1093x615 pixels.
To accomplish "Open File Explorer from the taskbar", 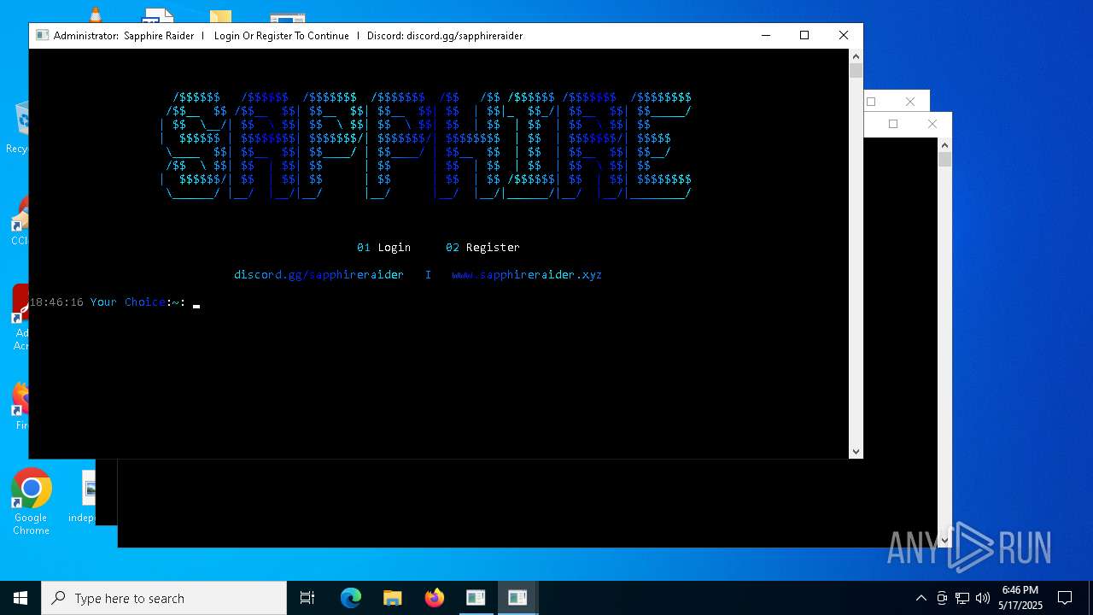I will click(393, 598).
